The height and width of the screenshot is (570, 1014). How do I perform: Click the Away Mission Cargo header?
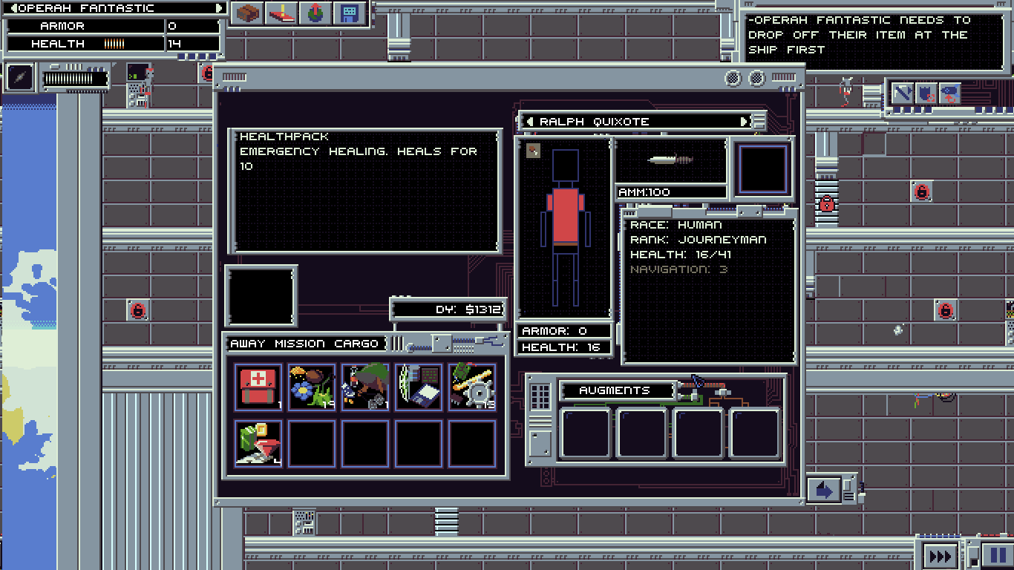[x=306, y=344]
